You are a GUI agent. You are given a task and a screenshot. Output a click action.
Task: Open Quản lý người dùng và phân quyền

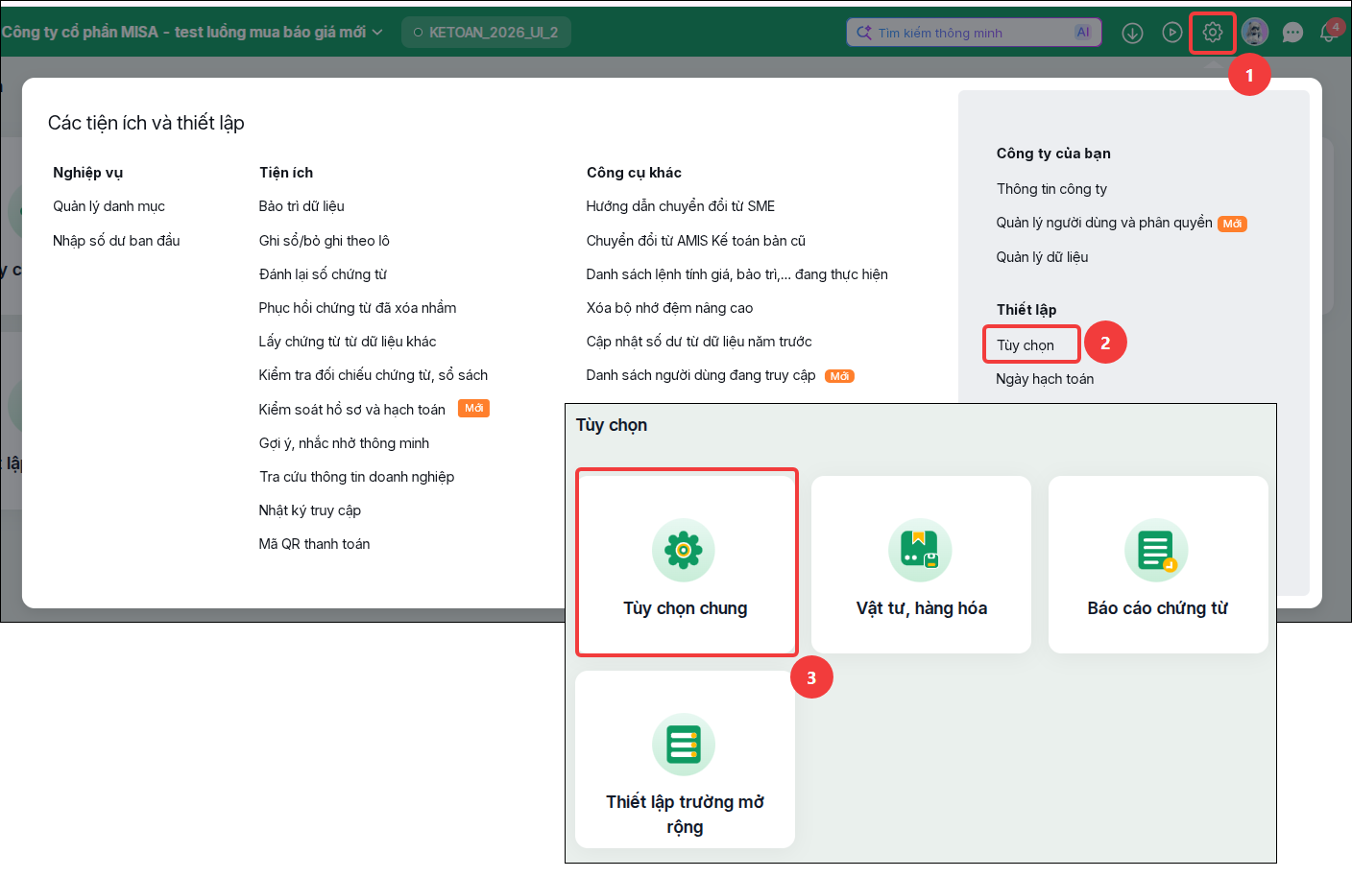pos(1104,223)
